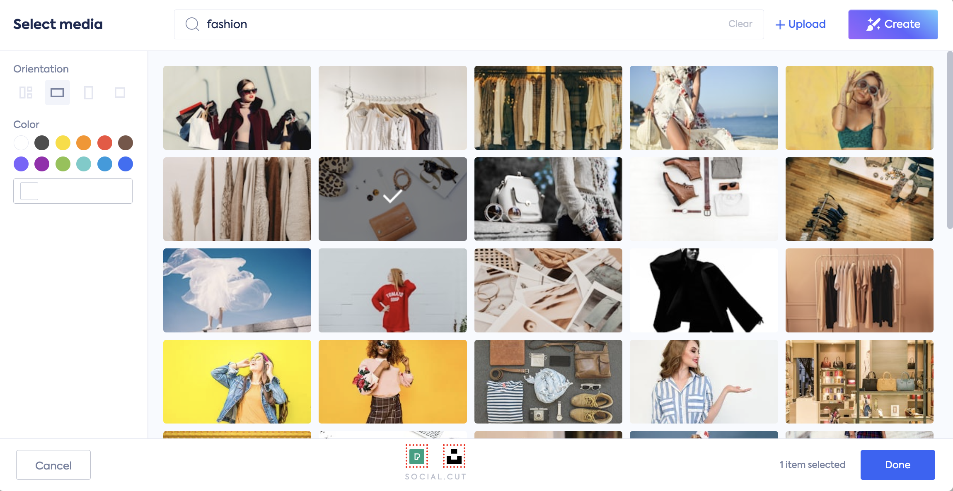This screenshot has height=491, width=953.
Task: Upload a new media file
Action: pos(801,24)
